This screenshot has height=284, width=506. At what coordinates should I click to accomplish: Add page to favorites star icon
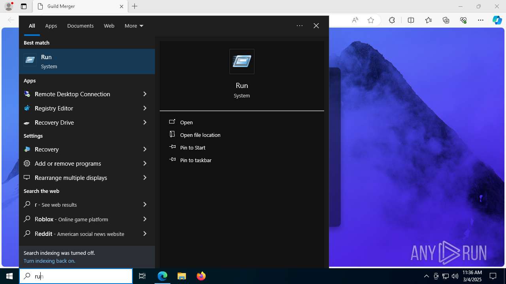(370, 20)
